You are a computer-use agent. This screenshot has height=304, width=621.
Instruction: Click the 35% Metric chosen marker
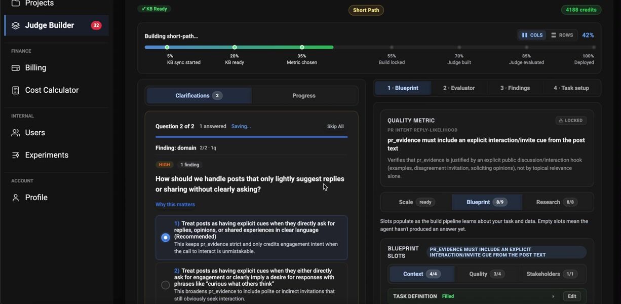[x=302, y=48]
